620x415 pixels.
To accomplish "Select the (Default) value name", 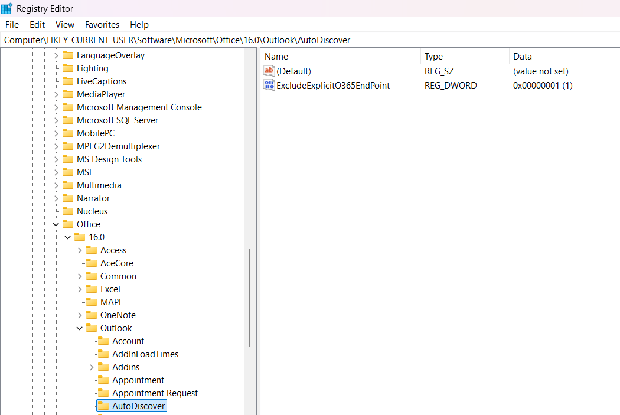I will pyautogui.click(x=294, y=71).
